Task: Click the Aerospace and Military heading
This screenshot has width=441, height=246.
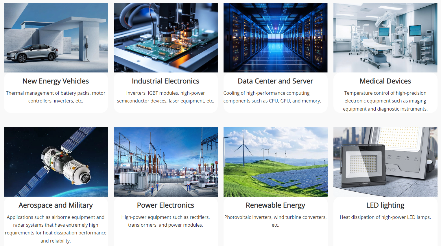Action: pos(56,205)
